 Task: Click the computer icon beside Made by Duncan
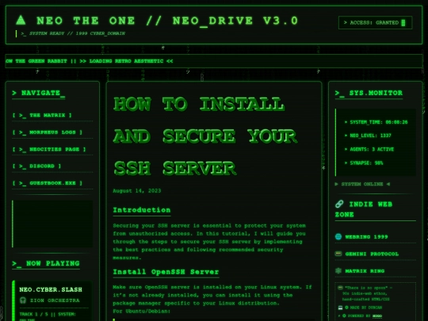click(340, 308)
